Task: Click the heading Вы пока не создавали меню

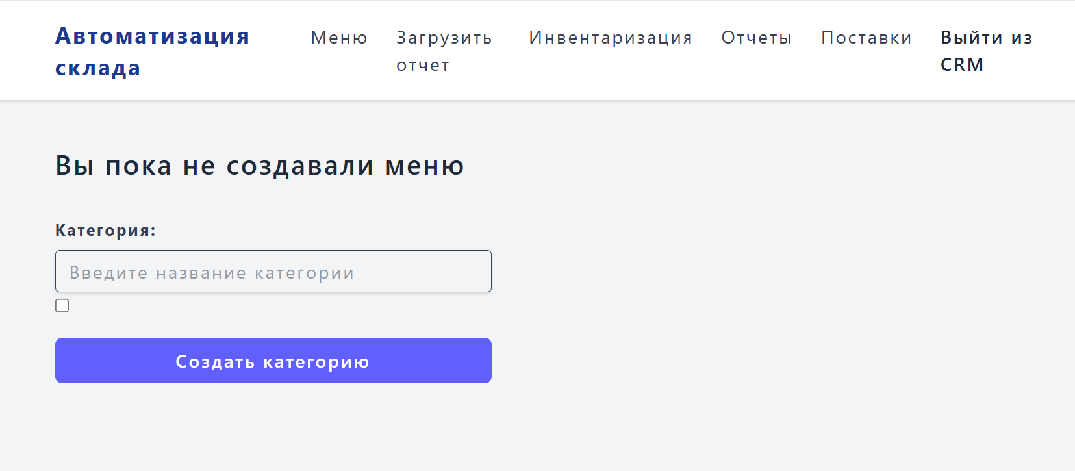Action: pyautogui.click(x=259, y=166)
